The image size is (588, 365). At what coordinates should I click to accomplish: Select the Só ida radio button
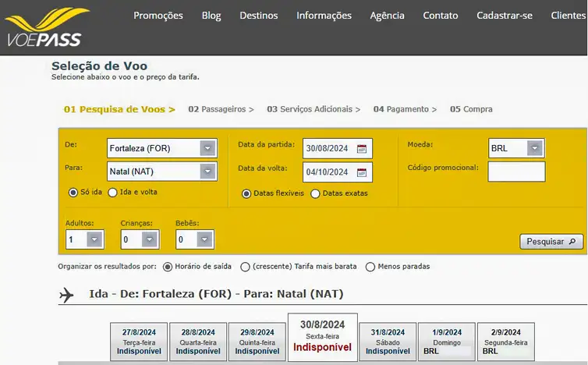73,193
